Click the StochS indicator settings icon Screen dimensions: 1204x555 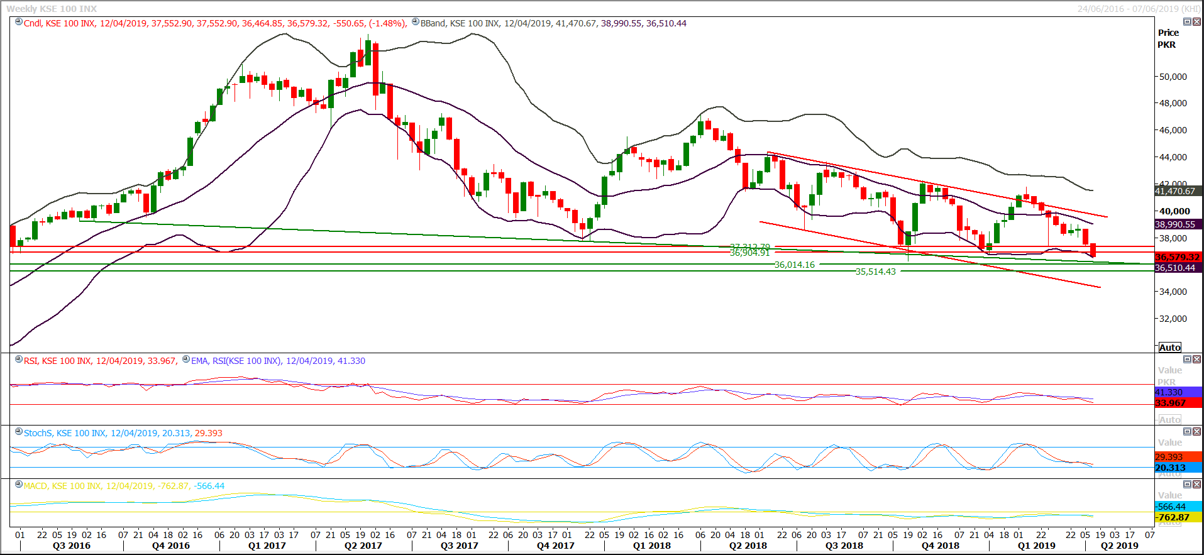click(x=19, y=432)
